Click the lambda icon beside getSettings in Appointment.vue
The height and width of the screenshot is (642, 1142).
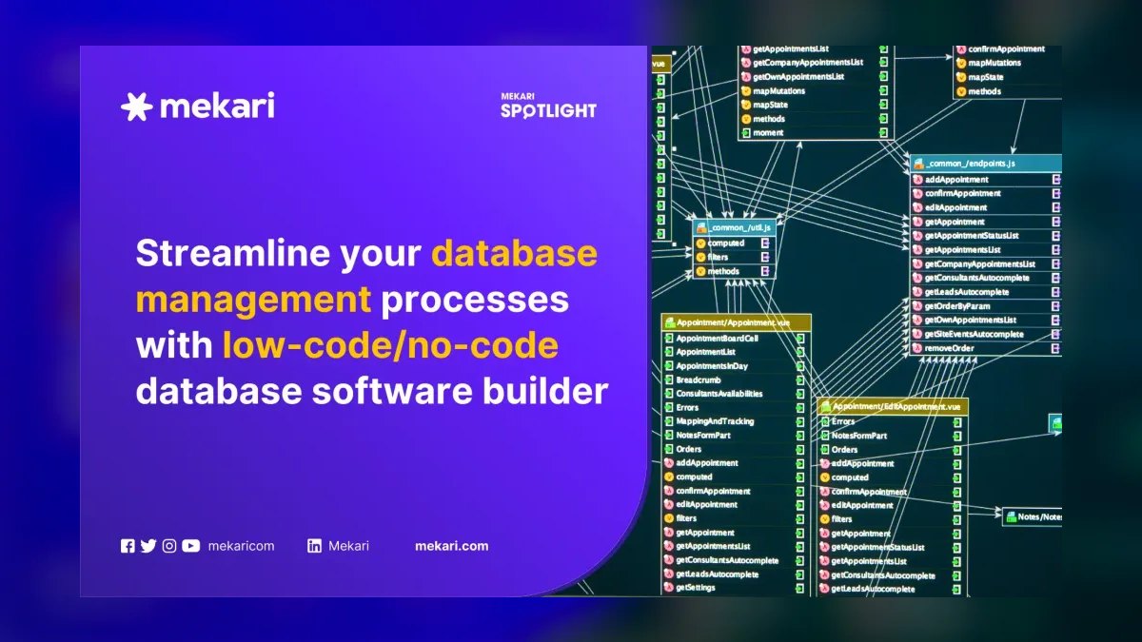669,588
